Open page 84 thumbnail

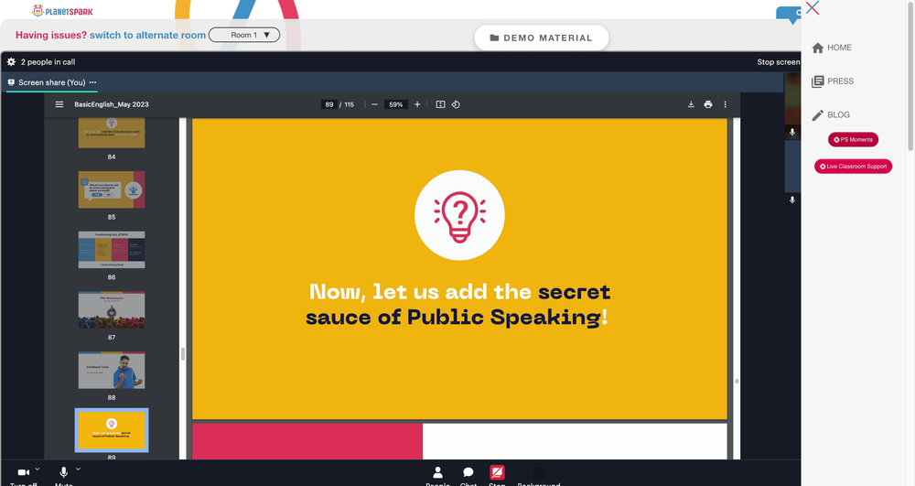tap(112, 133)
